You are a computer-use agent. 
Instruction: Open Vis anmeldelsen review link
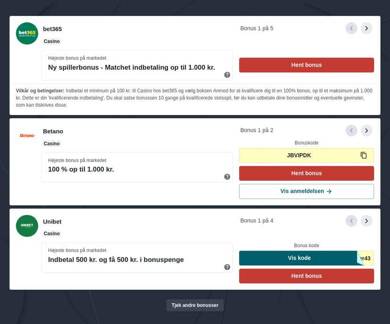pyautogui.click(x=307, y=191)
